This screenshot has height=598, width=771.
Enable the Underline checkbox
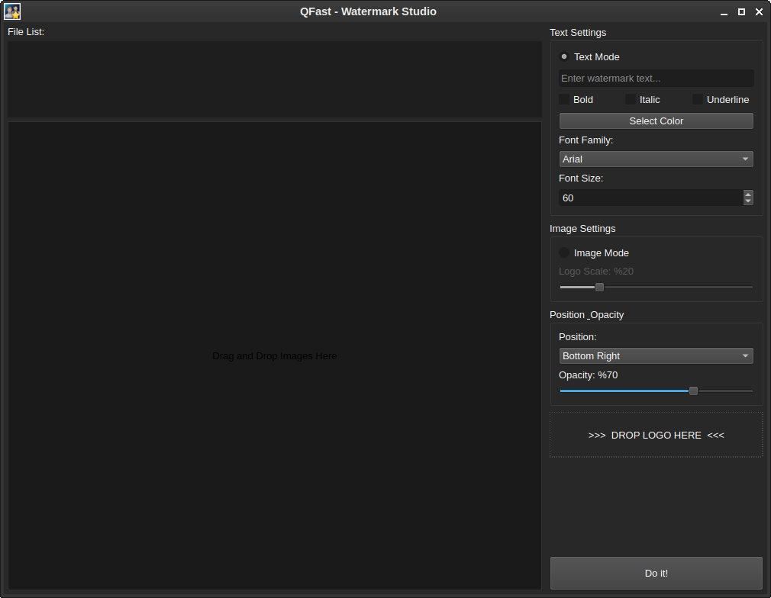click(x=698, y=99)
